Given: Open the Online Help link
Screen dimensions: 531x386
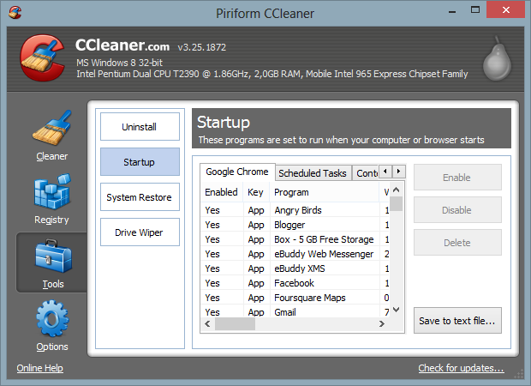Looking at the screenshot, I should (40, 368).
